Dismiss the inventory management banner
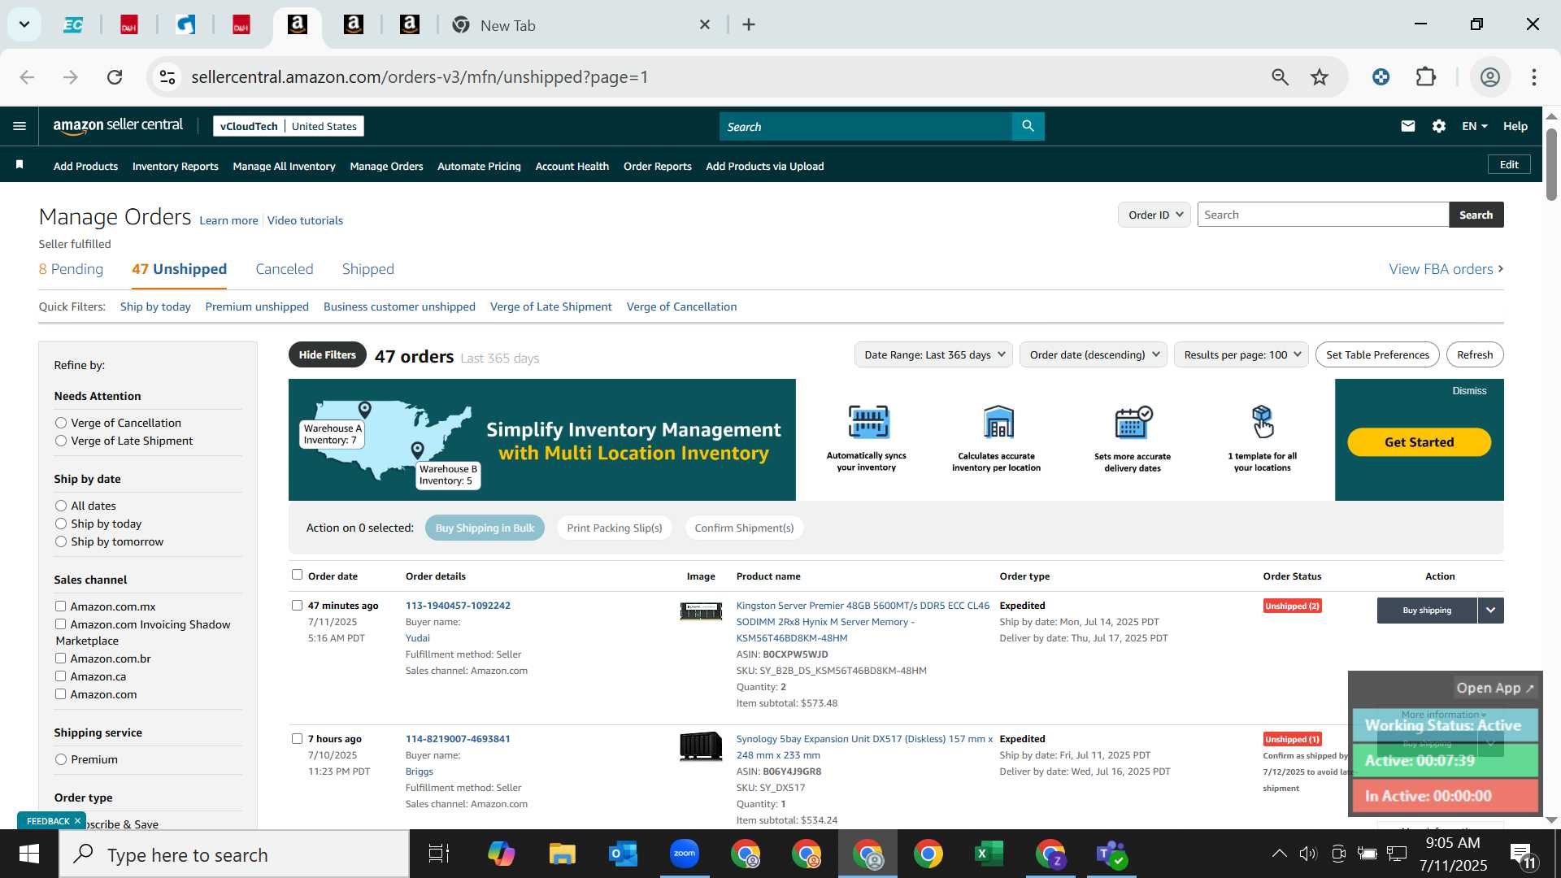1561x878 pixels. (1469, 391)
